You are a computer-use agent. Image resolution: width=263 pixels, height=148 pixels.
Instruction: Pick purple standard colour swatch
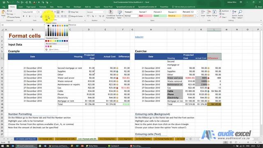pos(67,41)
